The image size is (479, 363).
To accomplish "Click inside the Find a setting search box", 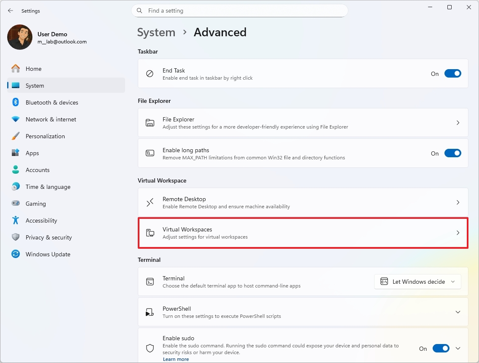I will pyautogui.click(x=239, y=11).
